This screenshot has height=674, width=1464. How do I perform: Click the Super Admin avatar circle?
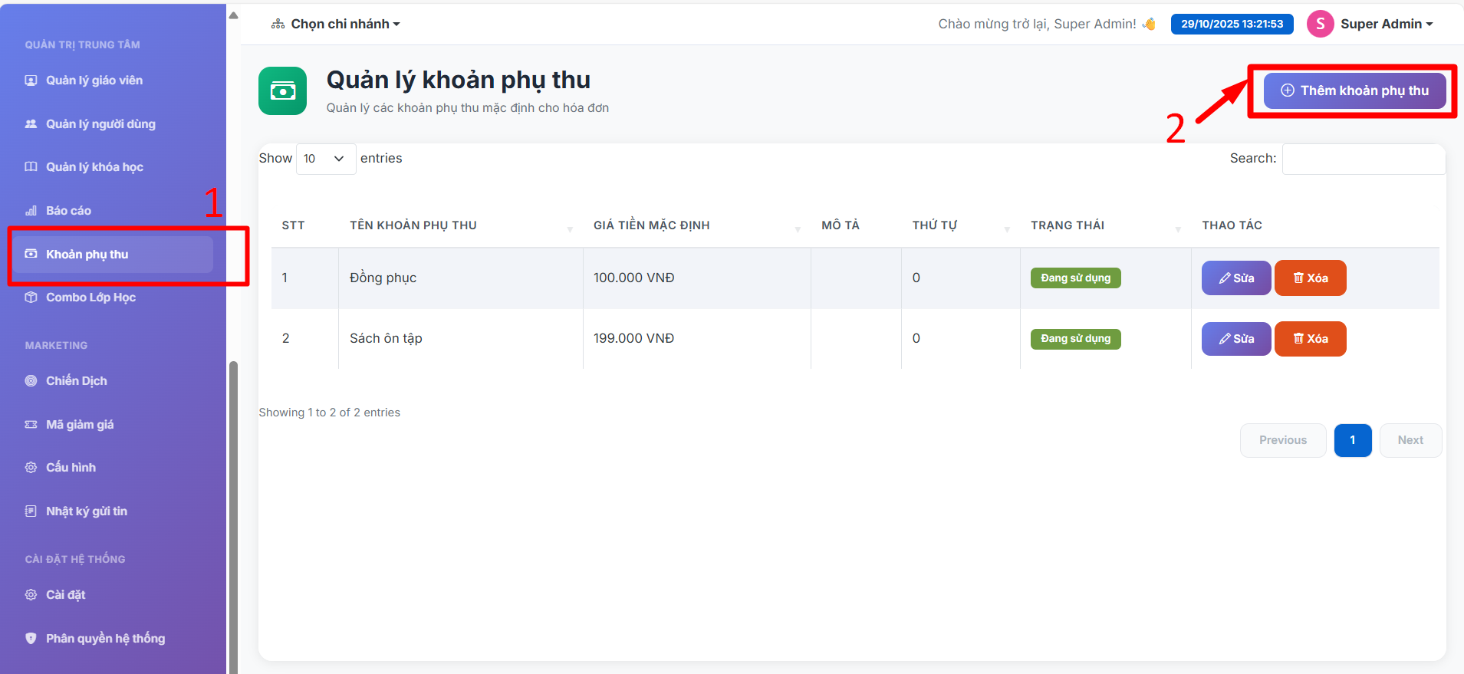(x=1320, y=24)
